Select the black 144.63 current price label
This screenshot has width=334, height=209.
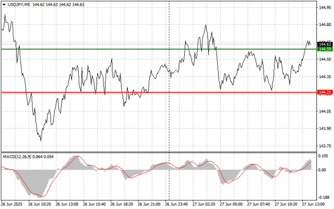click(325, 44)
